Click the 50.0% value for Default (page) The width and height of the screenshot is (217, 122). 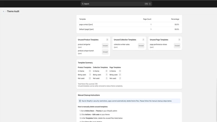[x=177, y=29]
